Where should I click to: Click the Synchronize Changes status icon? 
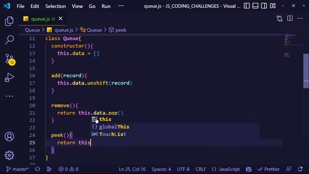click(x=38, y=169)
